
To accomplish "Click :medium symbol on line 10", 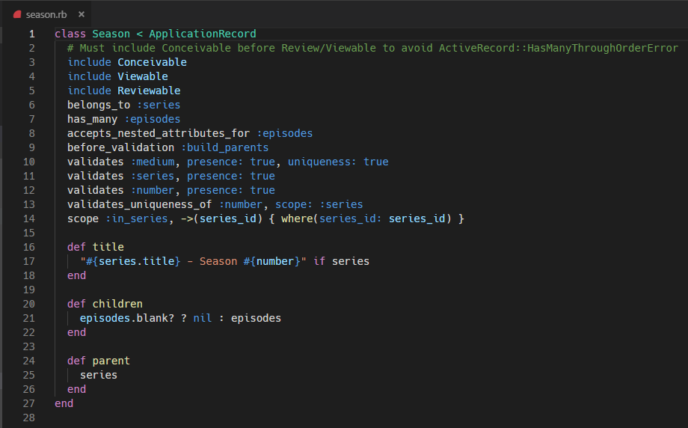I will coord(153,162).
